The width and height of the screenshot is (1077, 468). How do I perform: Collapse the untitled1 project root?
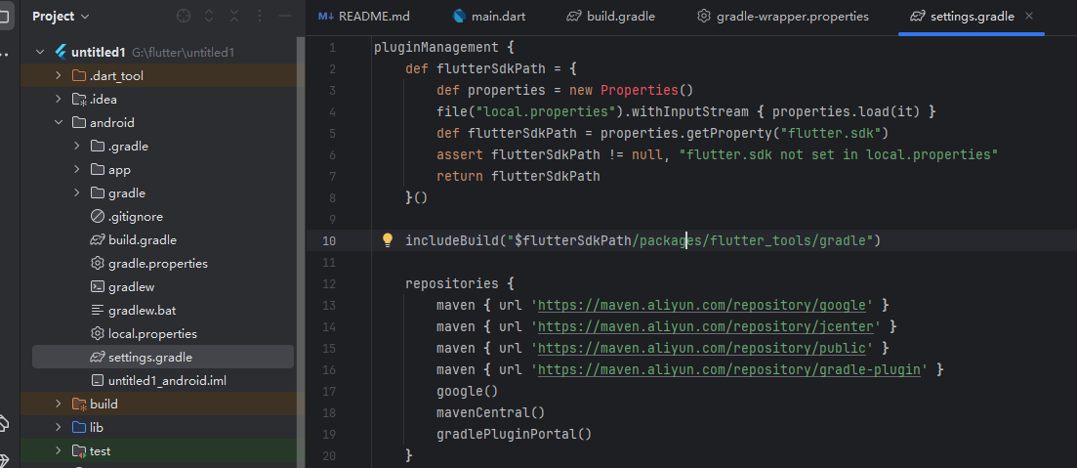tap(40, 52)
